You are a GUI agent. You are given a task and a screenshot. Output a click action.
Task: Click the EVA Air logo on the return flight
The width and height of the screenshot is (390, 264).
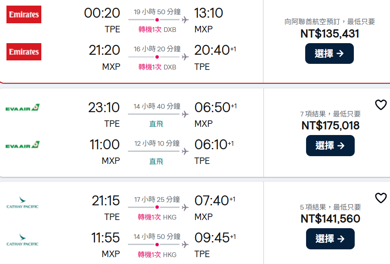coord(22,145)
